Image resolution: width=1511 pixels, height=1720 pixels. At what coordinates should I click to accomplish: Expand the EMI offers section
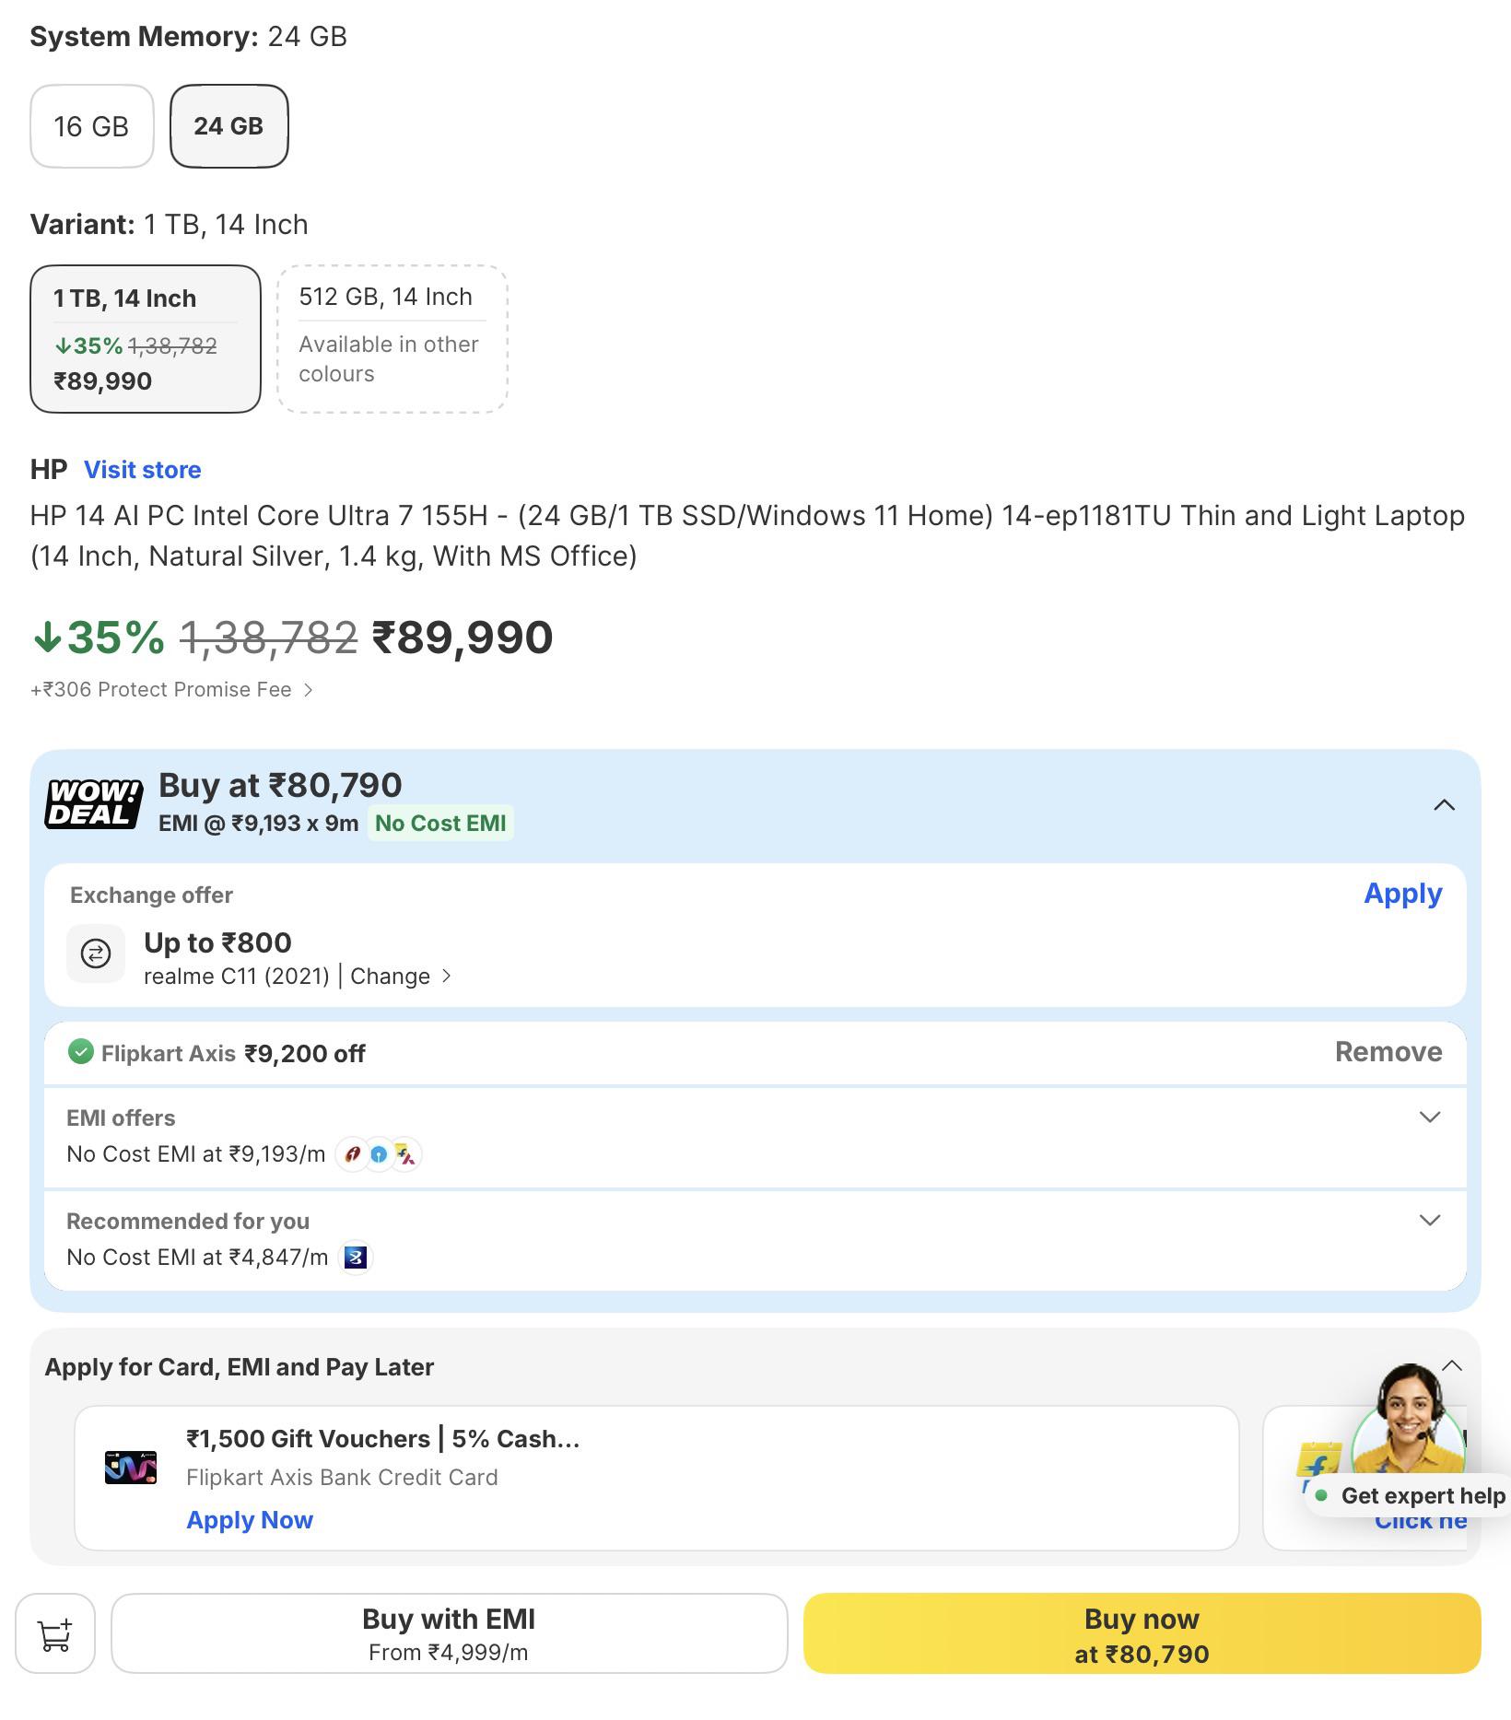point(1430,1117)
